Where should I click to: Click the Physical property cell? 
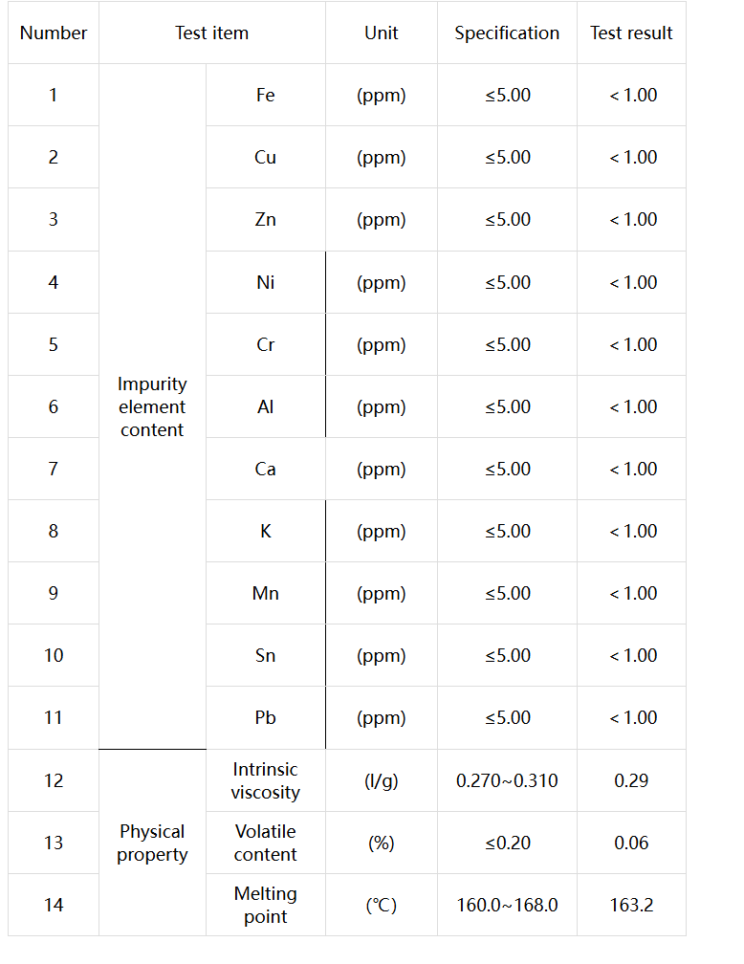152,843
